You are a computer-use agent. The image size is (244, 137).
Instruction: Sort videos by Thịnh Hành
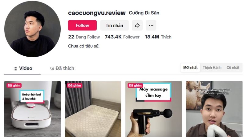(212, 68)
